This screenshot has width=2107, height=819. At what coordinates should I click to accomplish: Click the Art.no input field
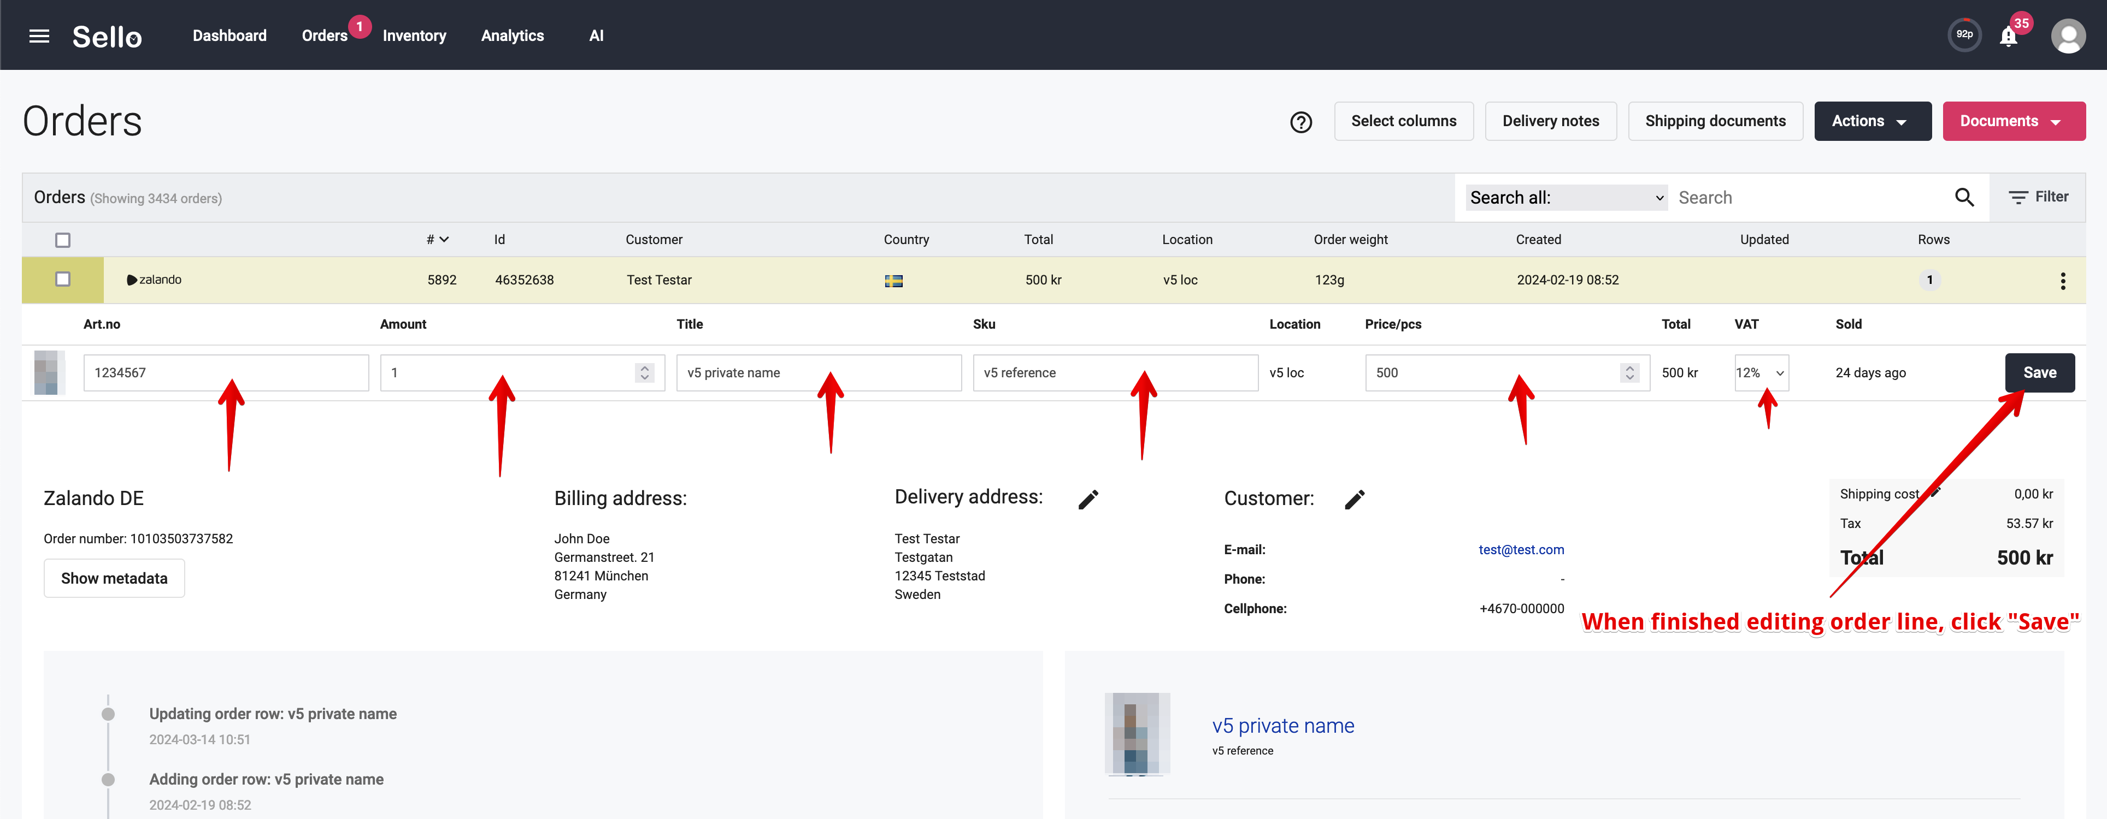(226, 373)
